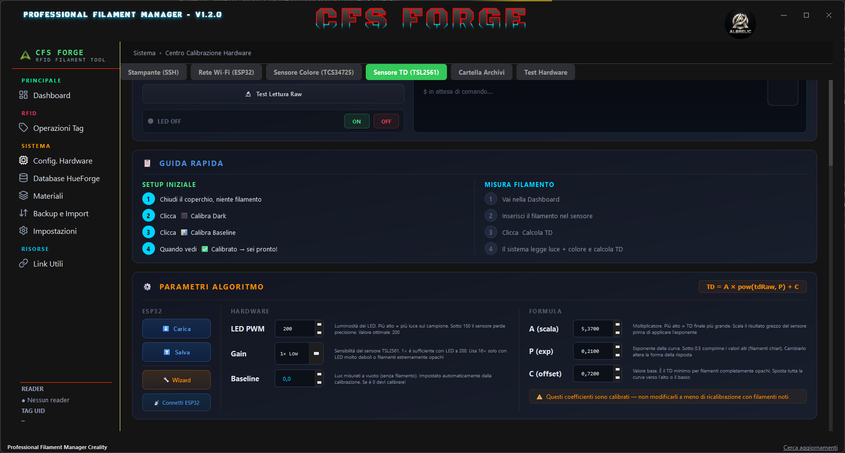The height and width of the screenshot is (453, 845).
Task: Open Impostazioni via its gear icon
Action: click(23, 230)
